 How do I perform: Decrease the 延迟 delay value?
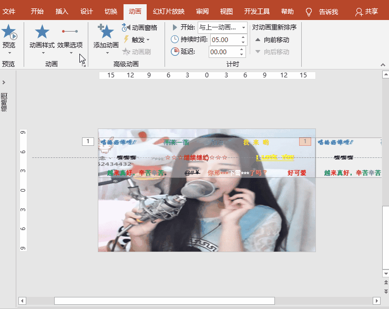tap(242, 55)
